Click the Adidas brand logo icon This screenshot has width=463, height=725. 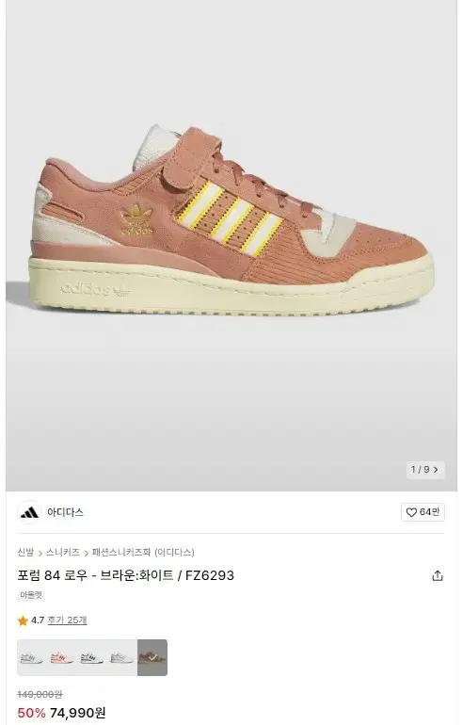(29, 512)
